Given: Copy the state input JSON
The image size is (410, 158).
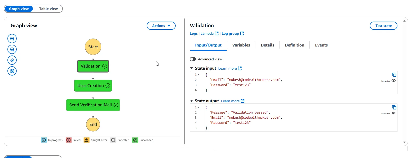Looking at the screenshot, I should pyautogui.click(x=394, y=75).
